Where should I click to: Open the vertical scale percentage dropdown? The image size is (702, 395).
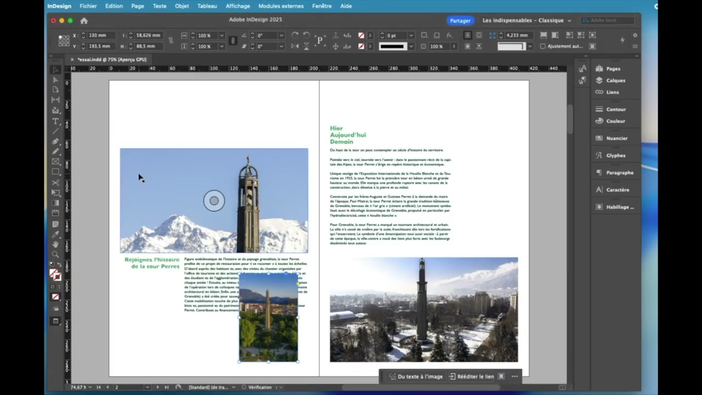click(x=222, y=46)
